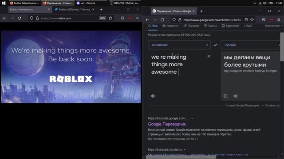Select Новости search category
The height and width of the screenshot is (159, 284).
click(170, 26)
